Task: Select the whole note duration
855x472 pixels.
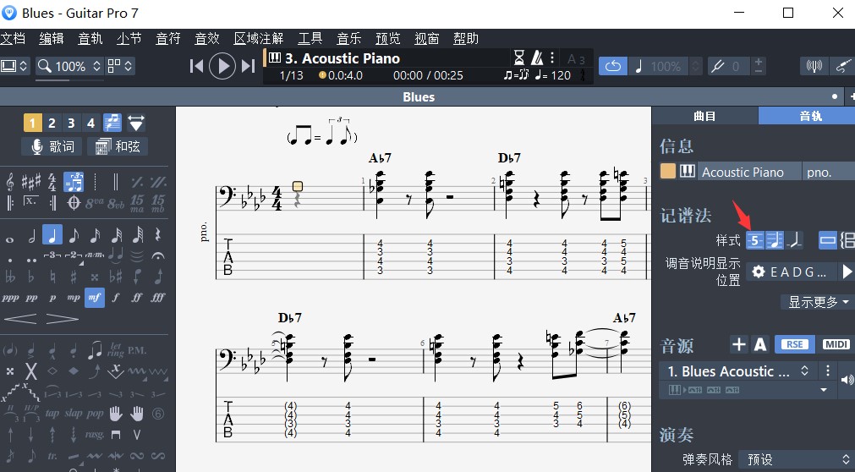Action: [10, 239]
